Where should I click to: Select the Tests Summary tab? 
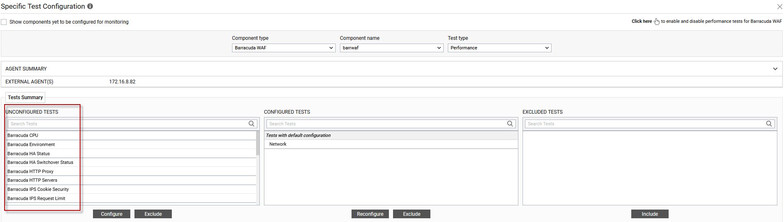tap(25, 98)
